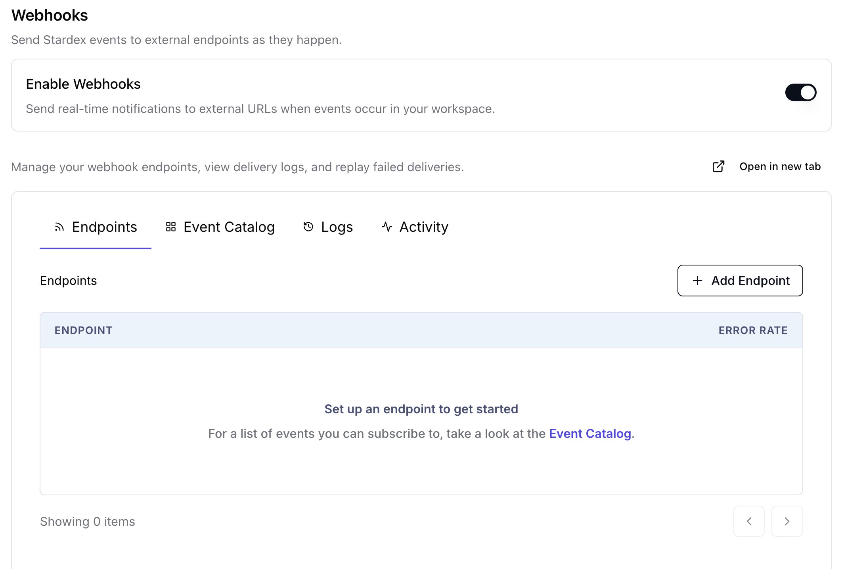Screen dimensions: 842x569
Task: Open the Logs tab
Action: click(328, 227)
